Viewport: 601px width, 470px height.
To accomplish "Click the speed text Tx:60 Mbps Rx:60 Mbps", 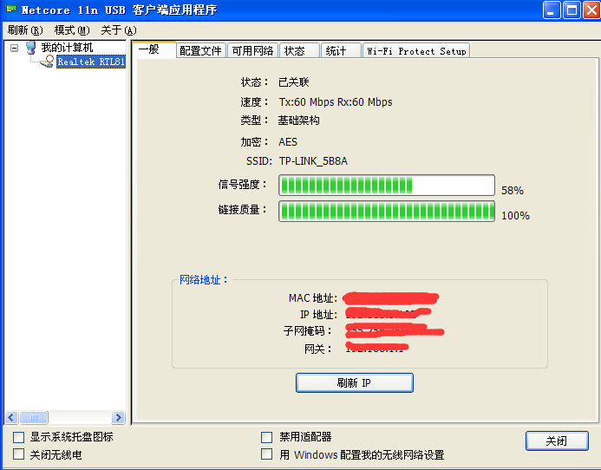I will click(336, 102).
